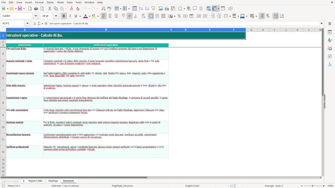
Task: Toggle left-to-right text direction
Action: click(262, 16)
